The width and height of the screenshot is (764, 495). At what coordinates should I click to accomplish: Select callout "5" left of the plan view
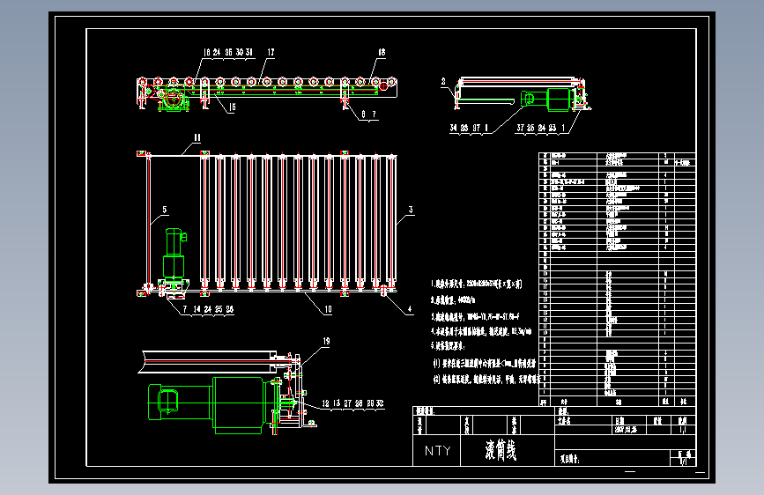coord(165,210)
